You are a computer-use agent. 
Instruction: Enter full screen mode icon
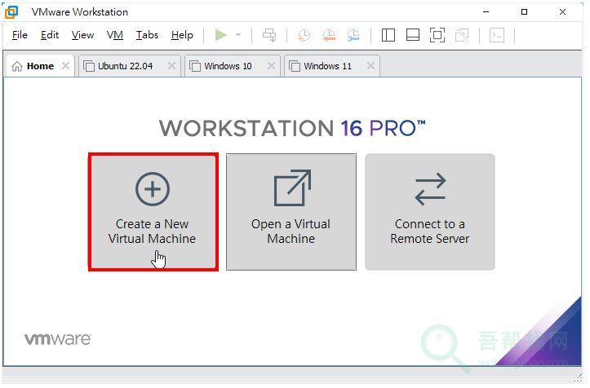click(437, 35)
